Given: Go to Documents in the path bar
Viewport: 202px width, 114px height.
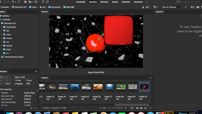Looking at the screenshot, I should point(54,7).
